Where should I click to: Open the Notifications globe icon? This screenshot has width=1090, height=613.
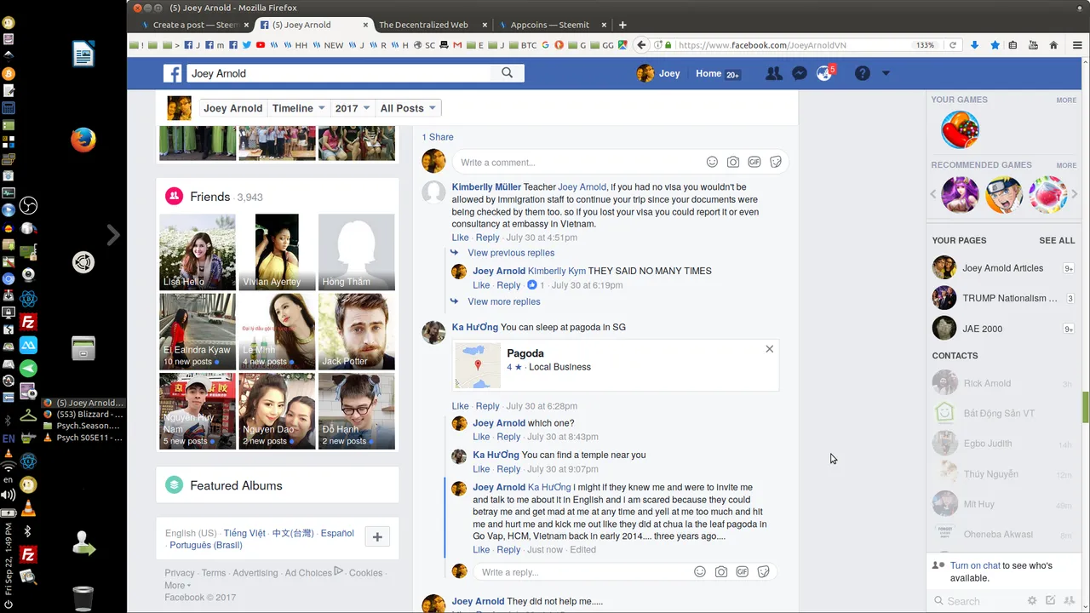pyautogui.click(x=823, y=74)
